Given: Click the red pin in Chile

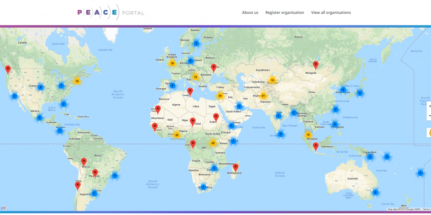Looking at the screenshot, I should (78, 186).
